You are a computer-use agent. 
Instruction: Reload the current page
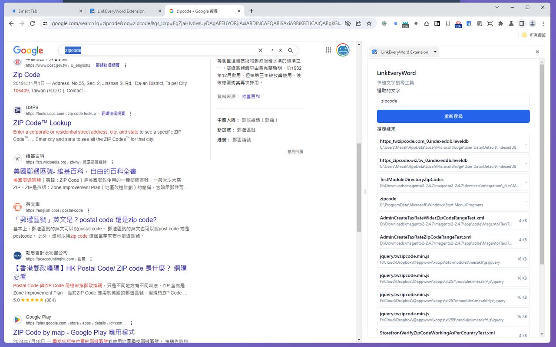pos(32,23)
